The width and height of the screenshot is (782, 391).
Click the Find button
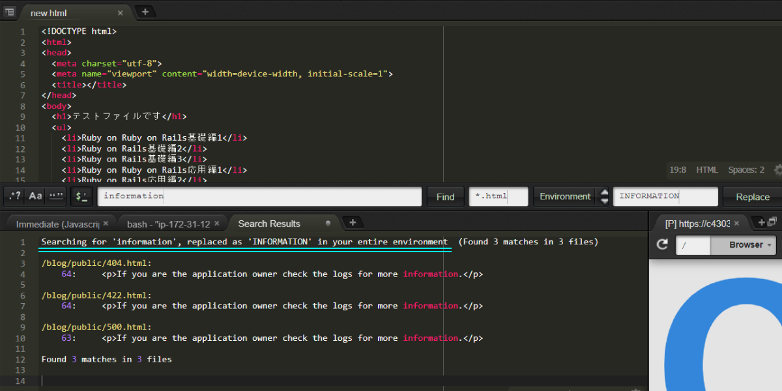click(446, 197)
